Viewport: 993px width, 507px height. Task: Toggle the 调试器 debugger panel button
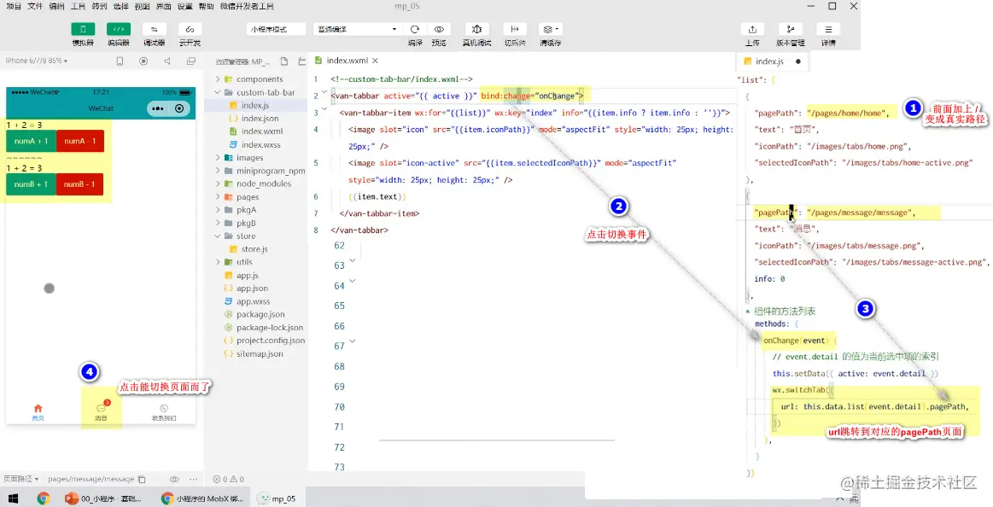[154, 29]
